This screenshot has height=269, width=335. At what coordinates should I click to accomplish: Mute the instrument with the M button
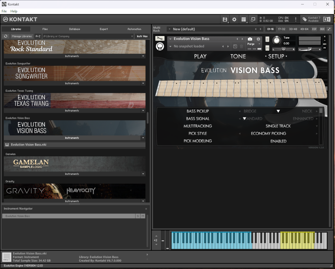point(267,48)
